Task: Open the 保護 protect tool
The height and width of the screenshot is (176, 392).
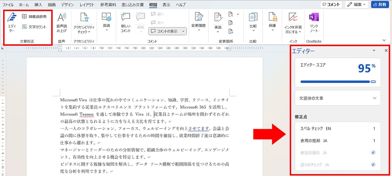Action: click(x=272, y=22)
